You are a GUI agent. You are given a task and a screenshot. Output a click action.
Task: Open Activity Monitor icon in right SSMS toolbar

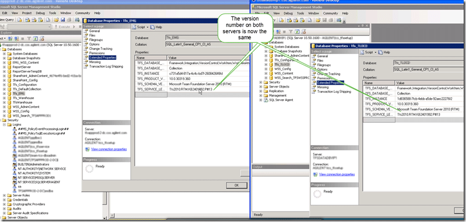(x=338, y=20)
